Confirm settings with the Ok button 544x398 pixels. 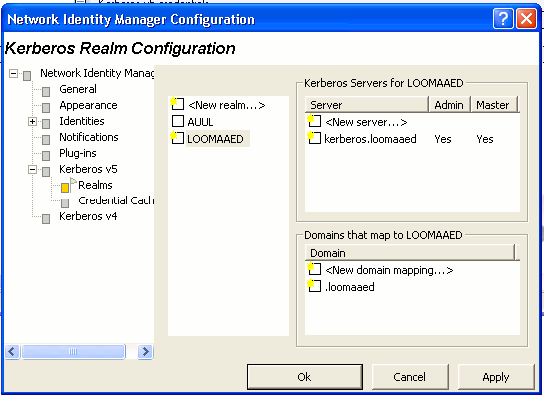click(x=304, y=377)
